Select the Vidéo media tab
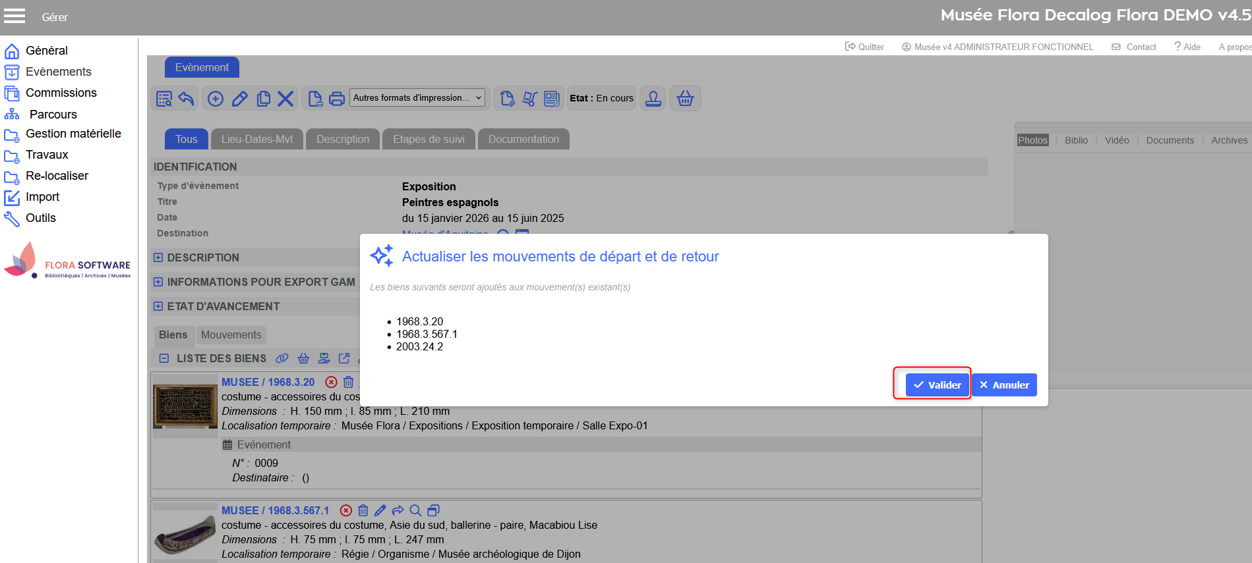The height and width of the screenshot is (563, 1252). (x=1117, y=140)
